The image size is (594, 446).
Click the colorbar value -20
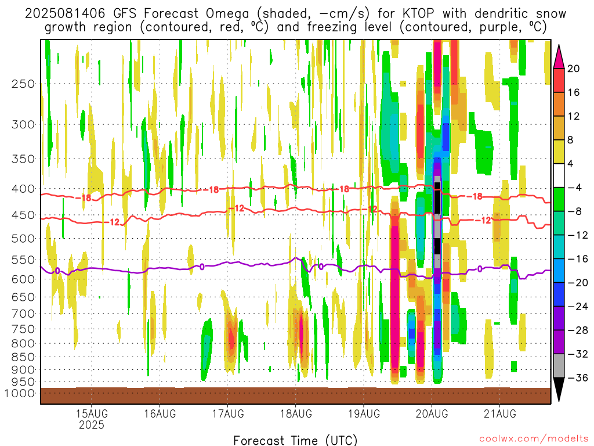[x=578, y=283]
